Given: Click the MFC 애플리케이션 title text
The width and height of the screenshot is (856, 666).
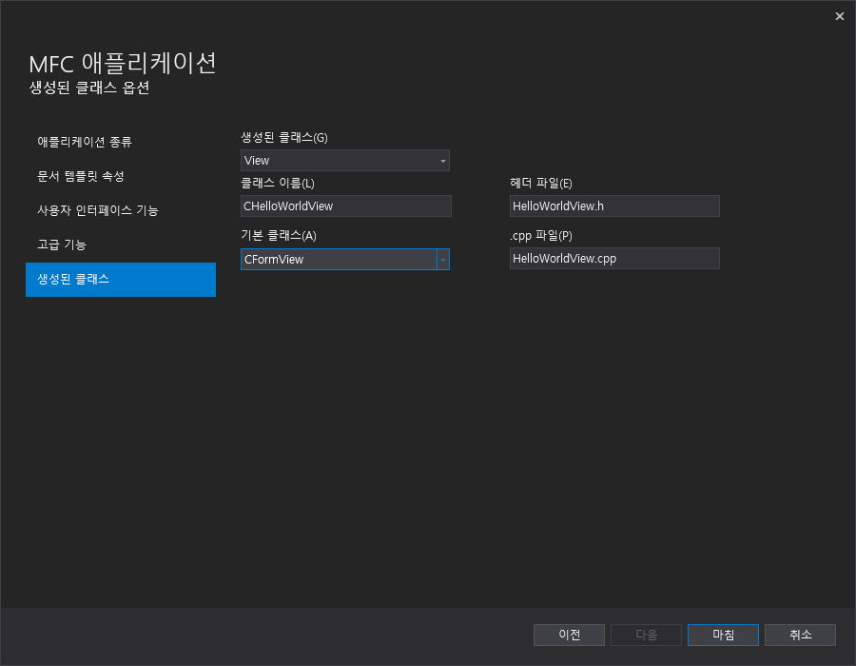Looking at the screenshot, I should [123, 64].
